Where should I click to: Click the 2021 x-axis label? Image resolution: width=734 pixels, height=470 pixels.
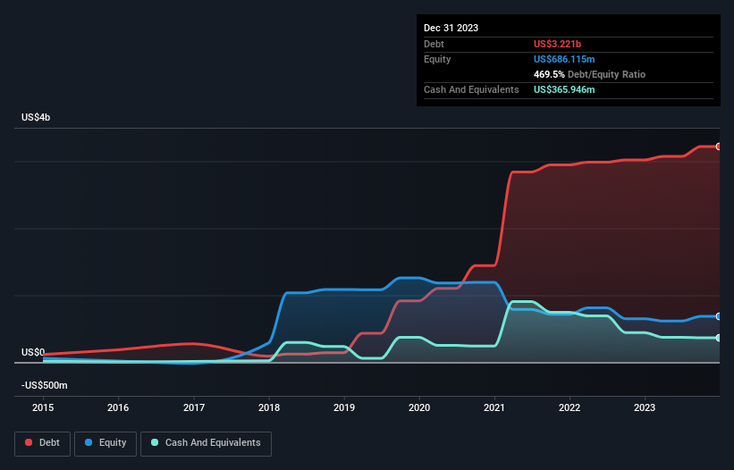click(x=494, y=407)
